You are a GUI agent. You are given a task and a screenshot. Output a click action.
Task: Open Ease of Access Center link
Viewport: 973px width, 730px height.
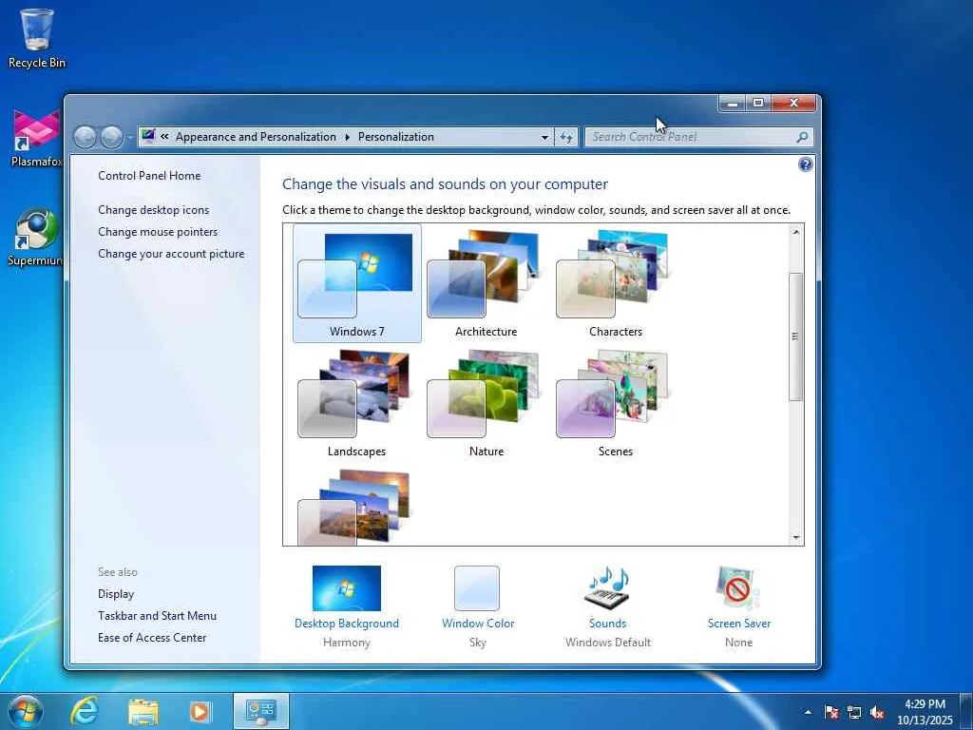tap(152, 638)
